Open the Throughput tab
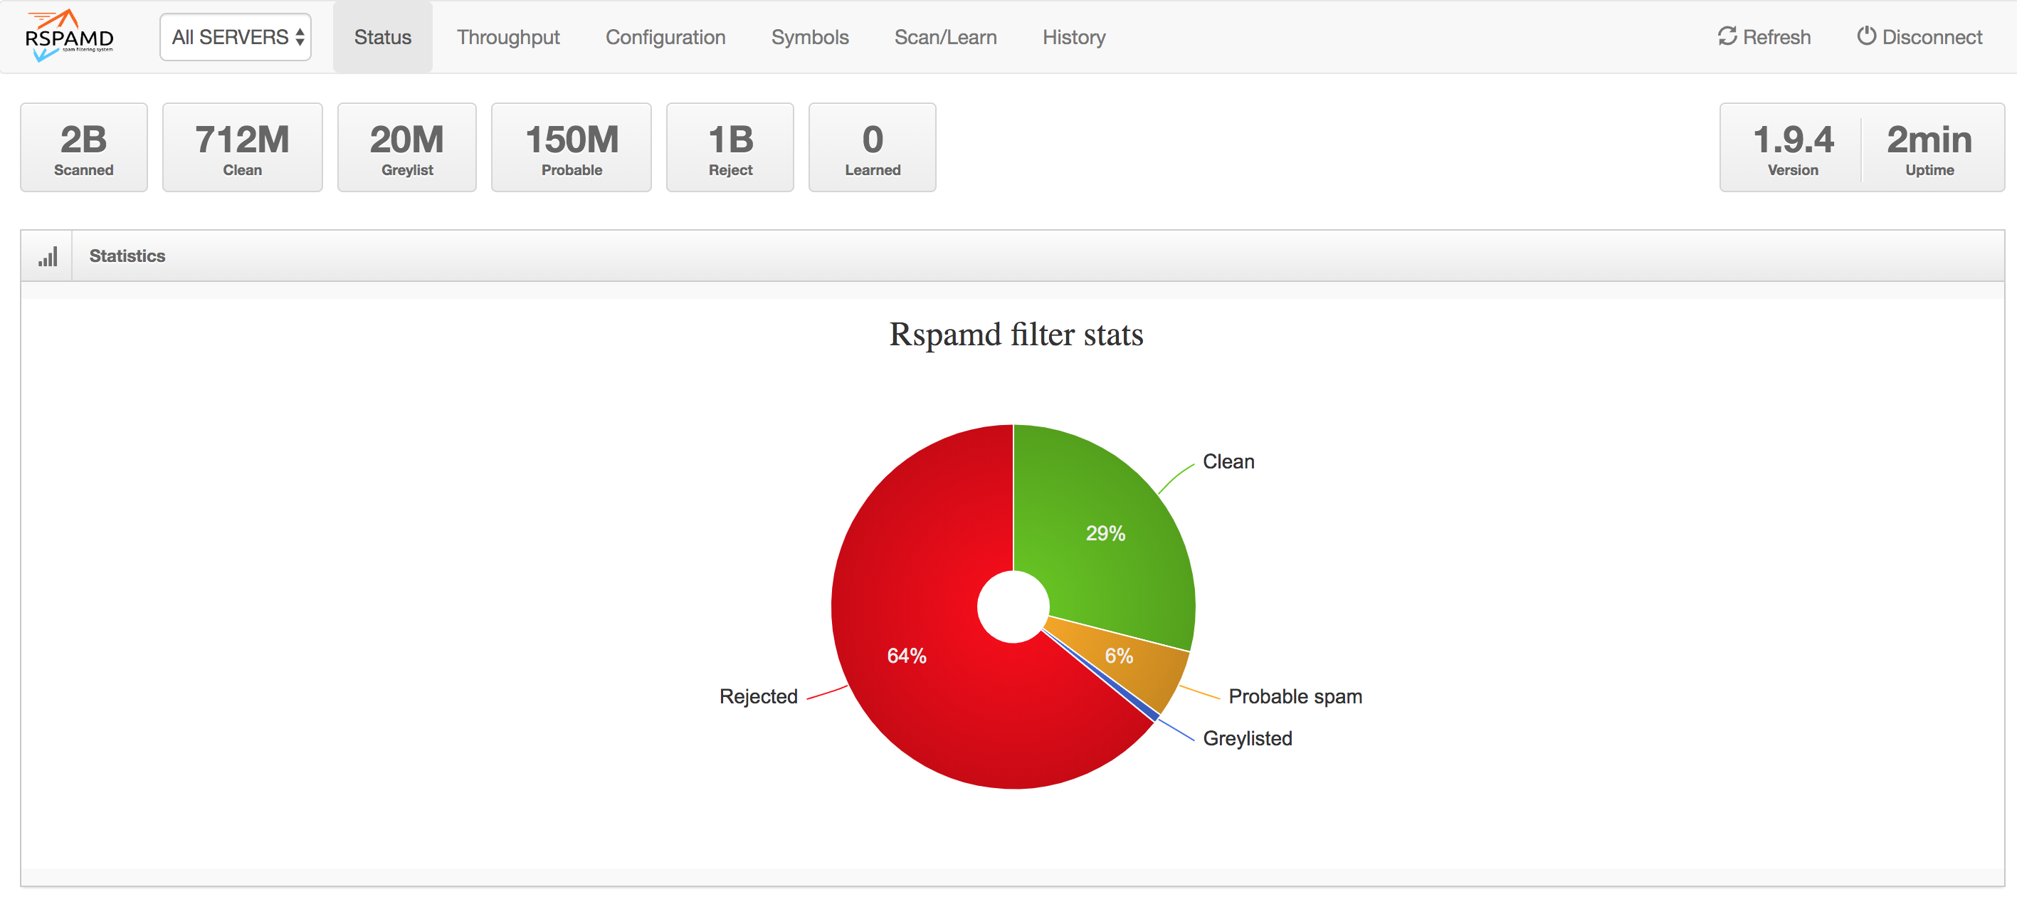2017x897 pixels. [x=508, y=37]
